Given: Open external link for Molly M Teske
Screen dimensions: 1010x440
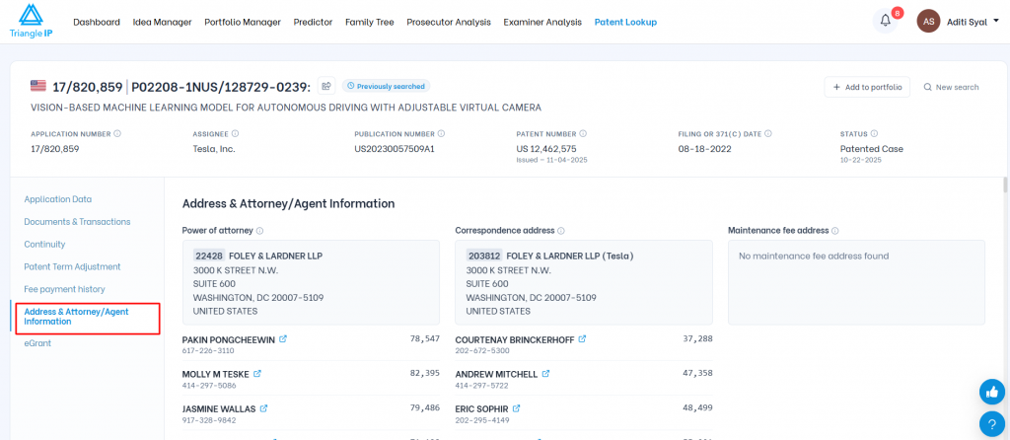Looking at the screenshot, I should [x=257, y=374].
